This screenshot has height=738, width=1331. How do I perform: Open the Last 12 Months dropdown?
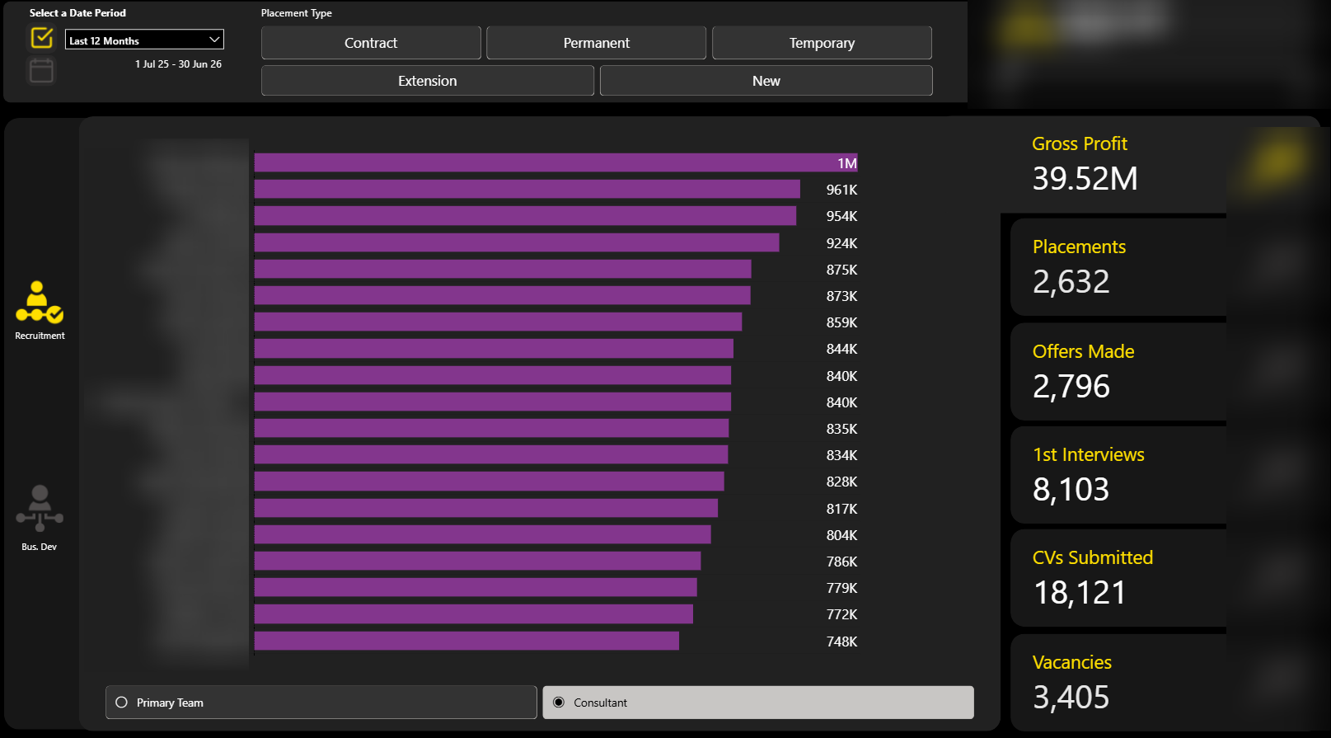[x=144, y=40]
